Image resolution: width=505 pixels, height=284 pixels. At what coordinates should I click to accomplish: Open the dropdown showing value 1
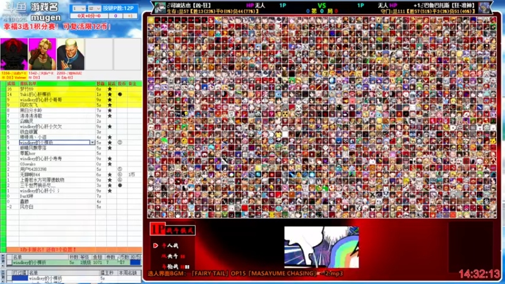(78, 8)
